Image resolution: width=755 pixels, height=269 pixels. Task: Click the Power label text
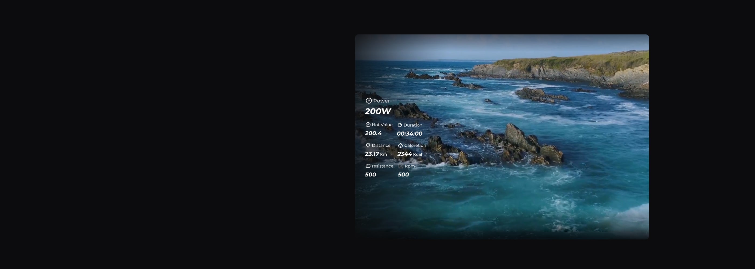382,101
